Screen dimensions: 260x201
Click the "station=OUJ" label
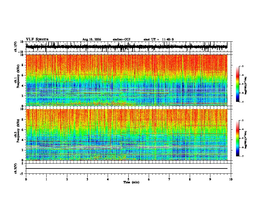121,39
